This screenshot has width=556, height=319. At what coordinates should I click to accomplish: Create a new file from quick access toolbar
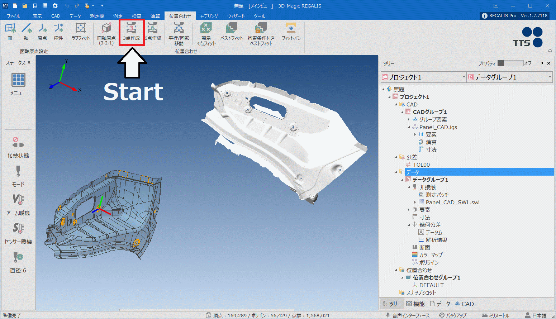(x=15, y=6)
